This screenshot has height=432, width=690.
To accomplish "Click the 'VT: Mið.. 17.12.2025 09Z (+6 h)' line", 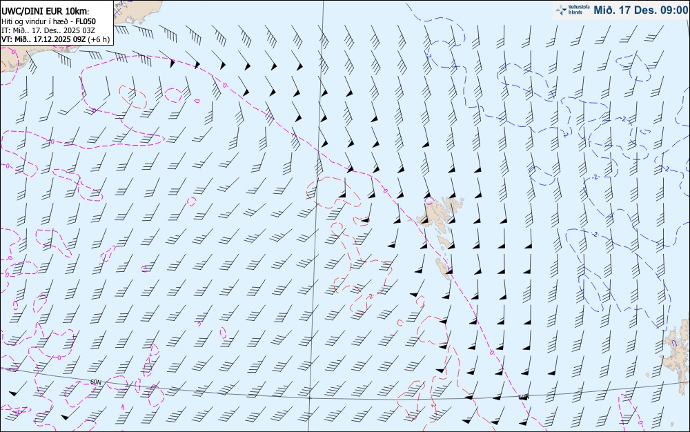I will pos(55,39).
